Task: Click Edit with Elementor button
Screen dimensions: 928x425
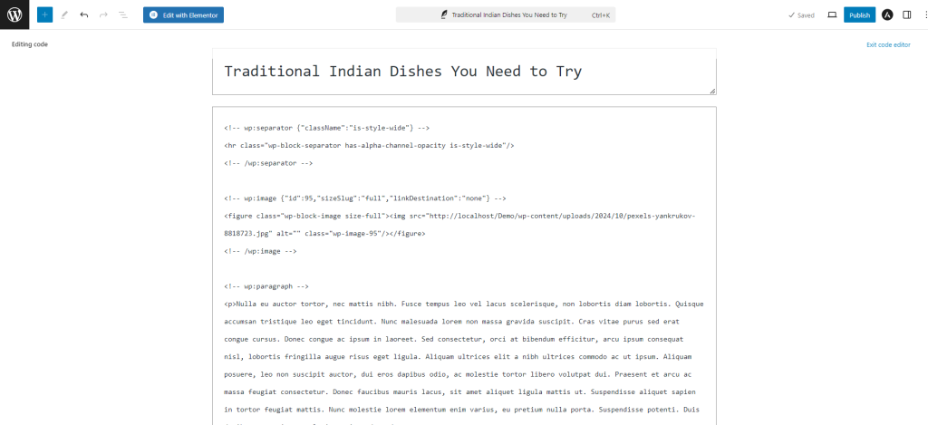Action: click(x=183, y=14)
